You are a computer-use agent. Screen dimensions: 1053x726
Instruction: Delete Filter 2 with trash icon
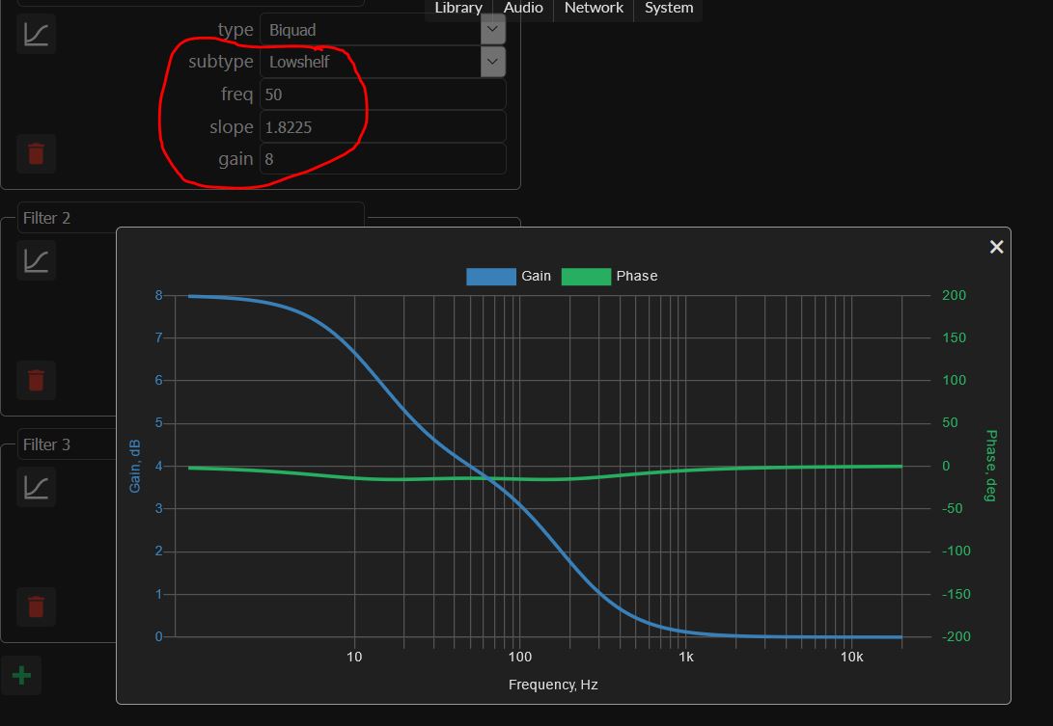coord(37,380)
